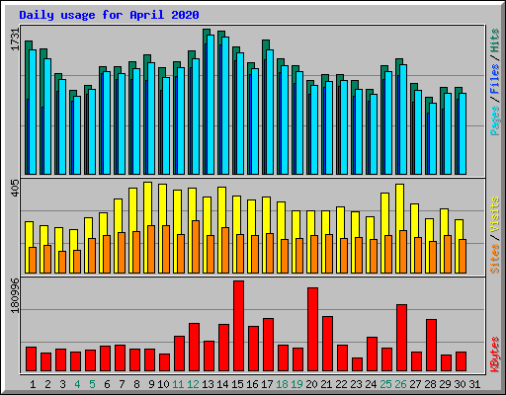Click the green day 12 axis label

tap(193, 384)
